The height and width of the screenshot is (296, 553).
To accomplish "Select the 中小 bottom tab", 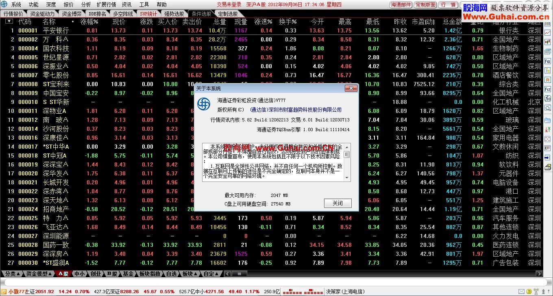I will point(79,274).
